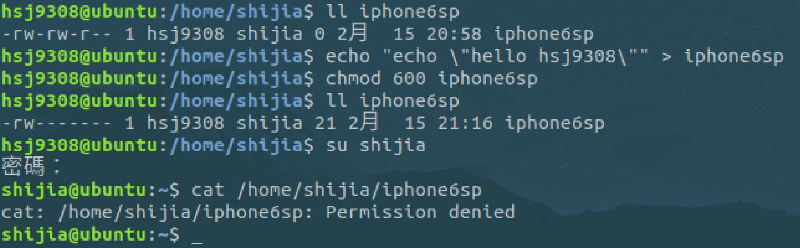Click the 密碼 password prompt line
This screenshot has width=800, height=248.
point(31,167)
